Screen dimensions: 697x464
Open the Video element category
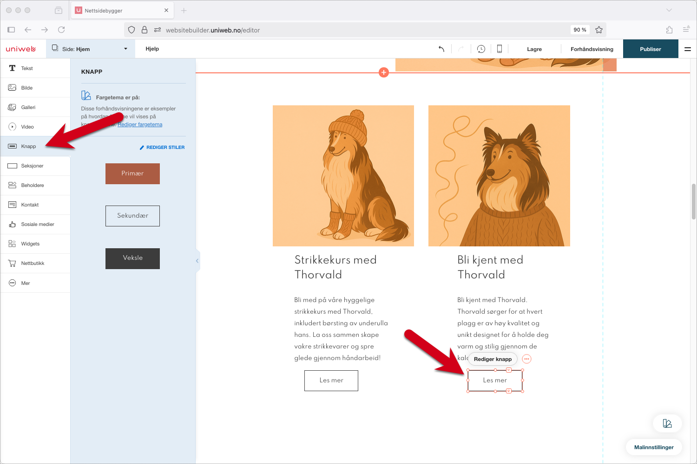[35, 127]
